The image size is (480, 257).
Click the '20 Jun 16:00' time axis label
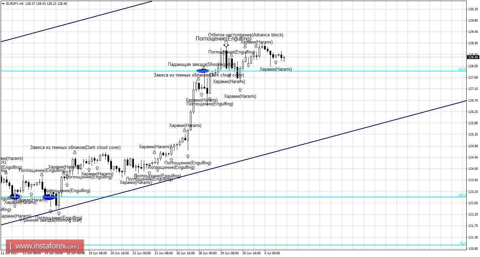click(120, 253)
